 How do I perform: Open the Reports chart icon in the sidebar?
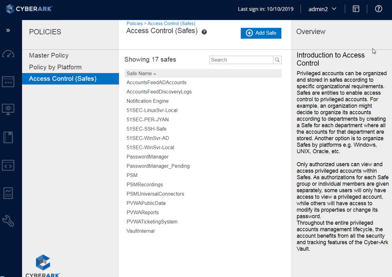(x=8, y=193)
